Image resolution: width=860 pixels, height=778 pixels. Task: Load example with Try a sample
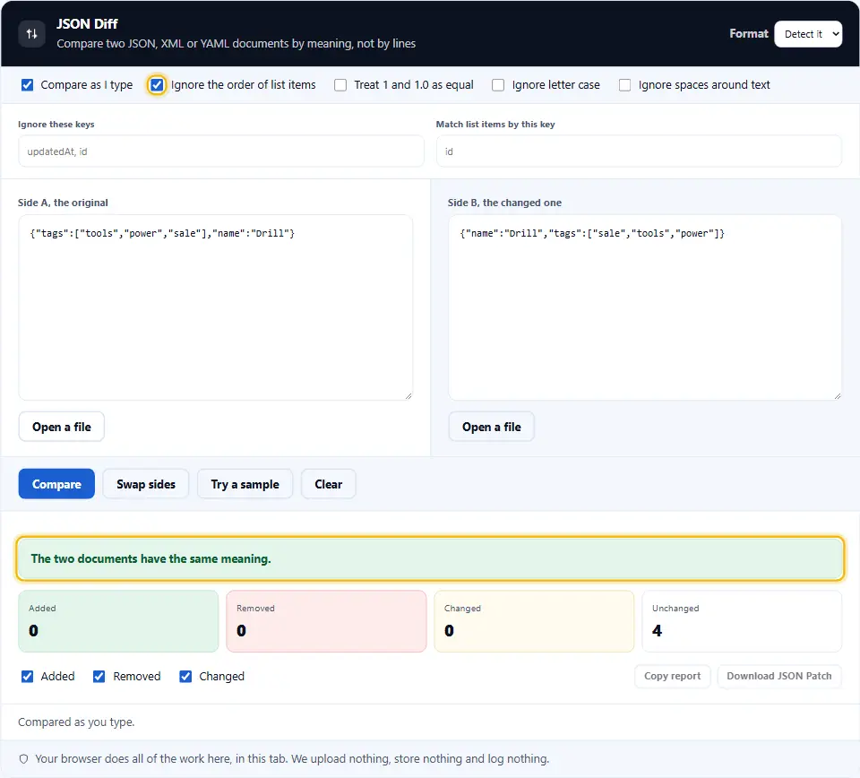pyautogui.click(x=245, y=484)
